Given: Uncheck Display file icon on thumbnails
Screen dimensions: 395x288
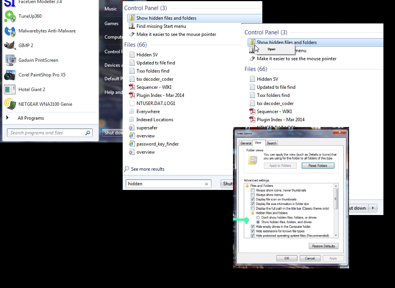Looking at the screenshot, I should (x=253, y=200).
